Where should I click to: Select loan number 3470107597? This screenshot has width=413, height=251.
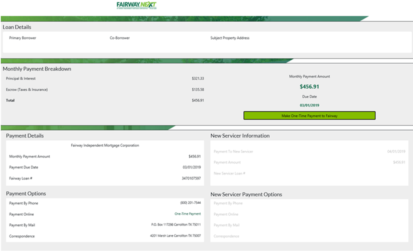coord(191,178)
